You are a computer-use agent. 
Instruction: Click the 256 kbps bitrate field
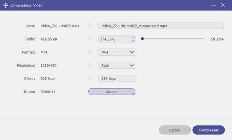117,79
